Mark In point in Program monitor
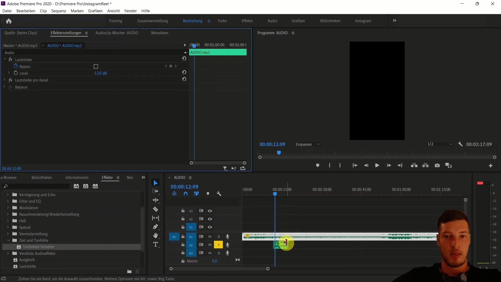This screenshot has height=282, width=501. pos(330,165)
